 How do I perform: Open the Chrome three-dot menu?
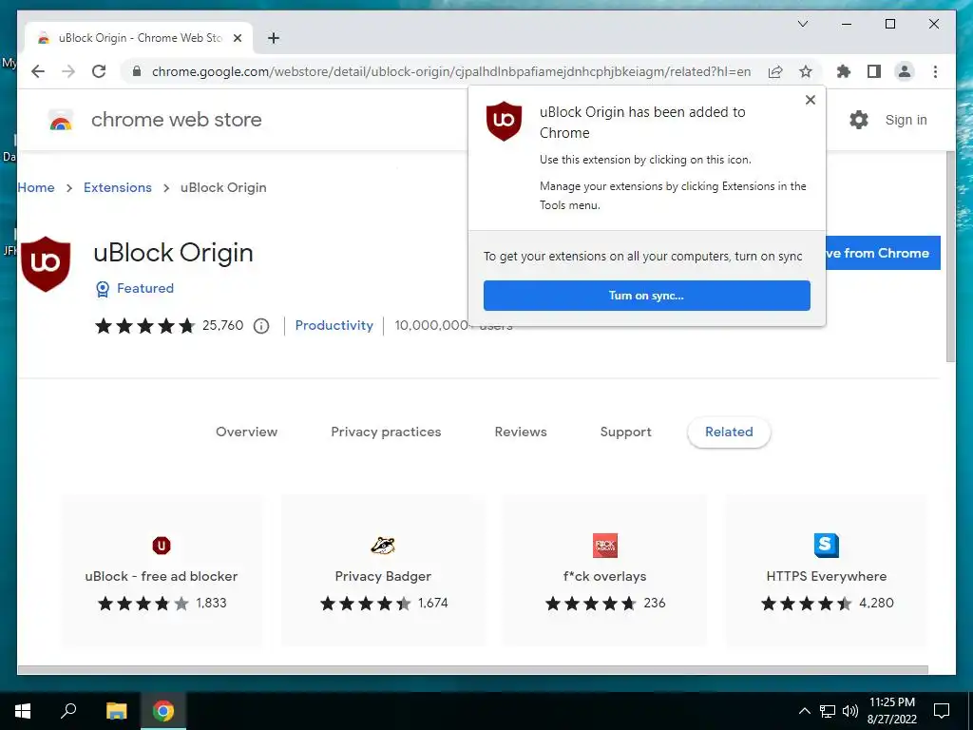coord(935,71)
